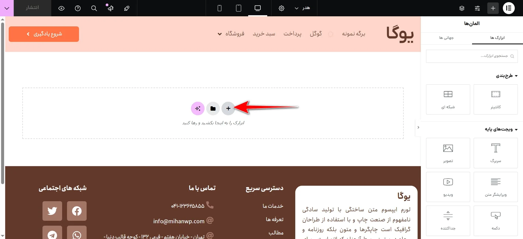The image size is (523, 239).
Task: Click the AI sparkle button in canvas
Action: tap(197, 108)
